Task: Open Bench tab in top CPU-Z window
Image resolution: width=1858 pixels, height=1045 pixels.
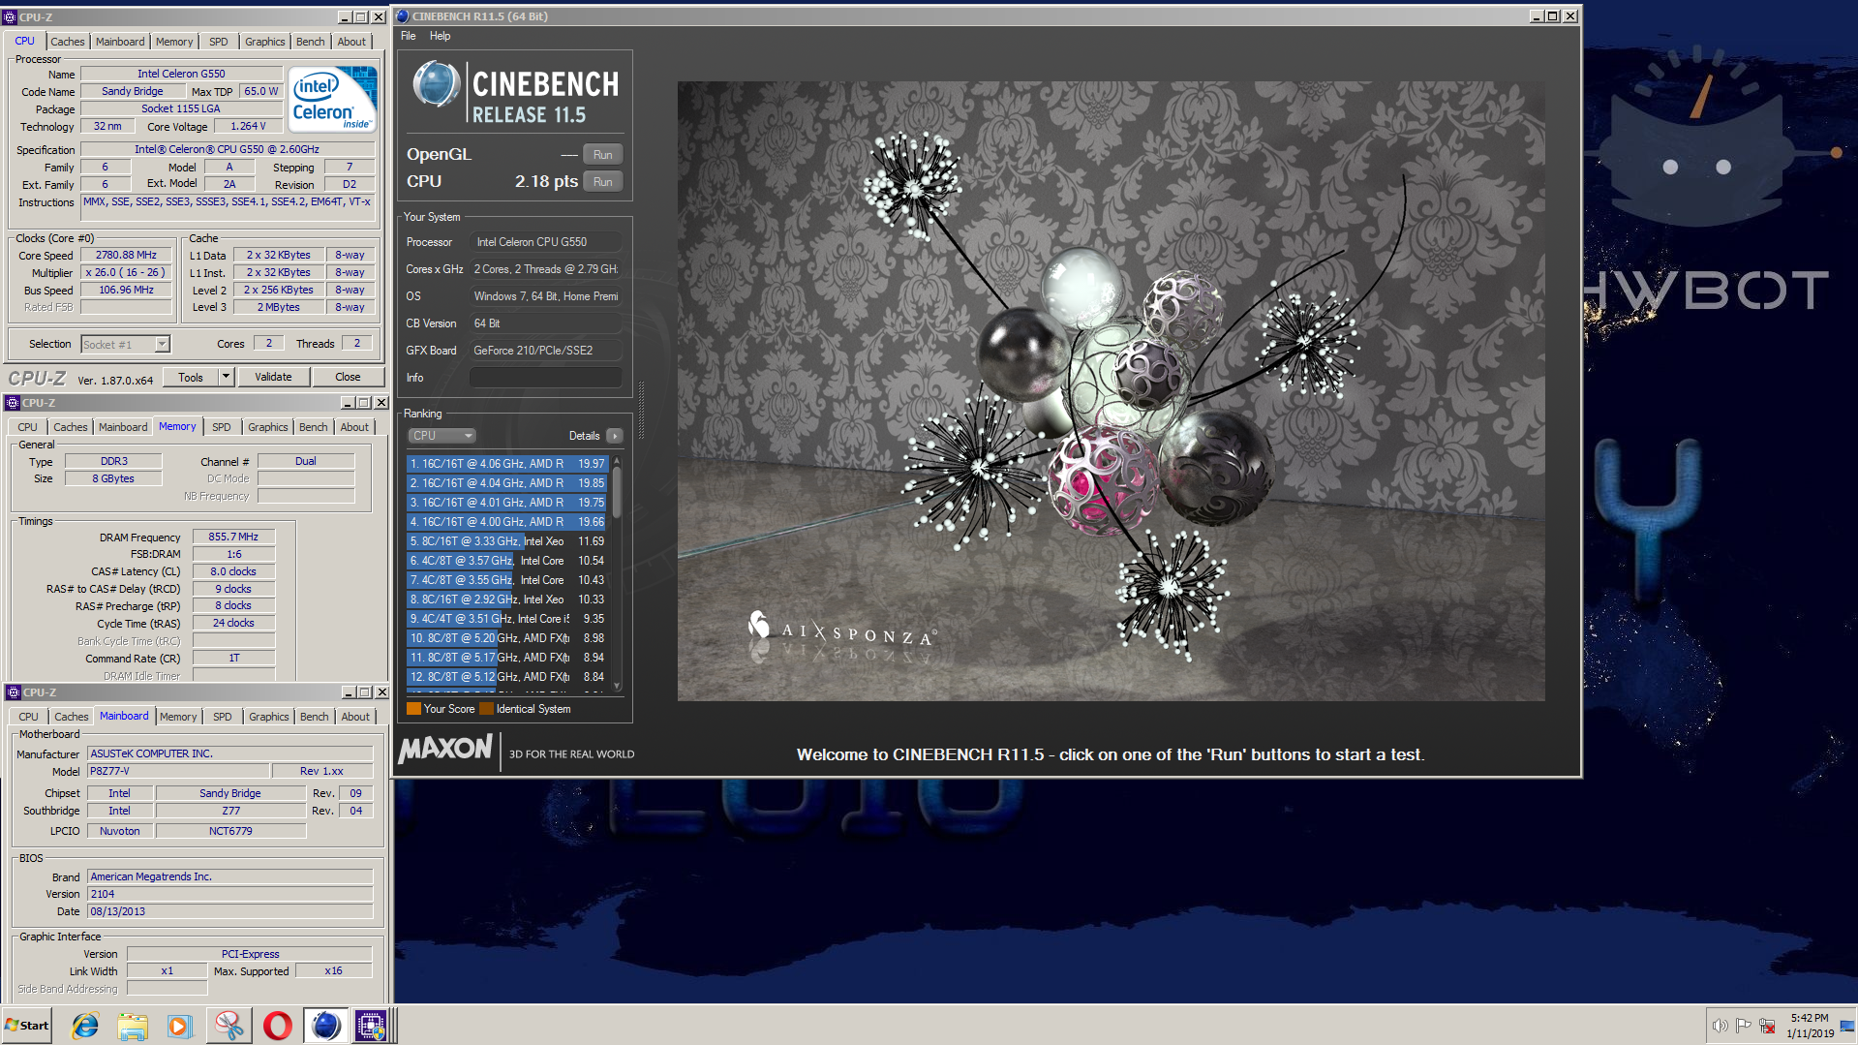Action: [x=311, y=42]
